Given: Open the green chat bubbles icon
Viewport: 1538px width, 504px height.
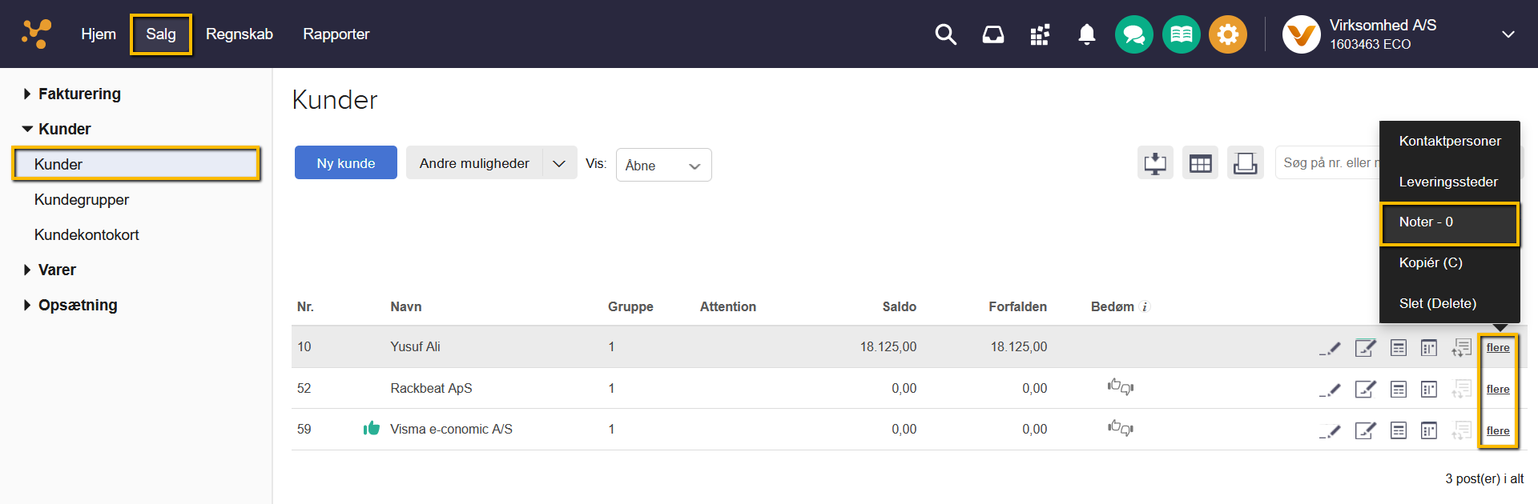Looking at the screenshot, I should pyautogui.click(x=1133, y=34).
